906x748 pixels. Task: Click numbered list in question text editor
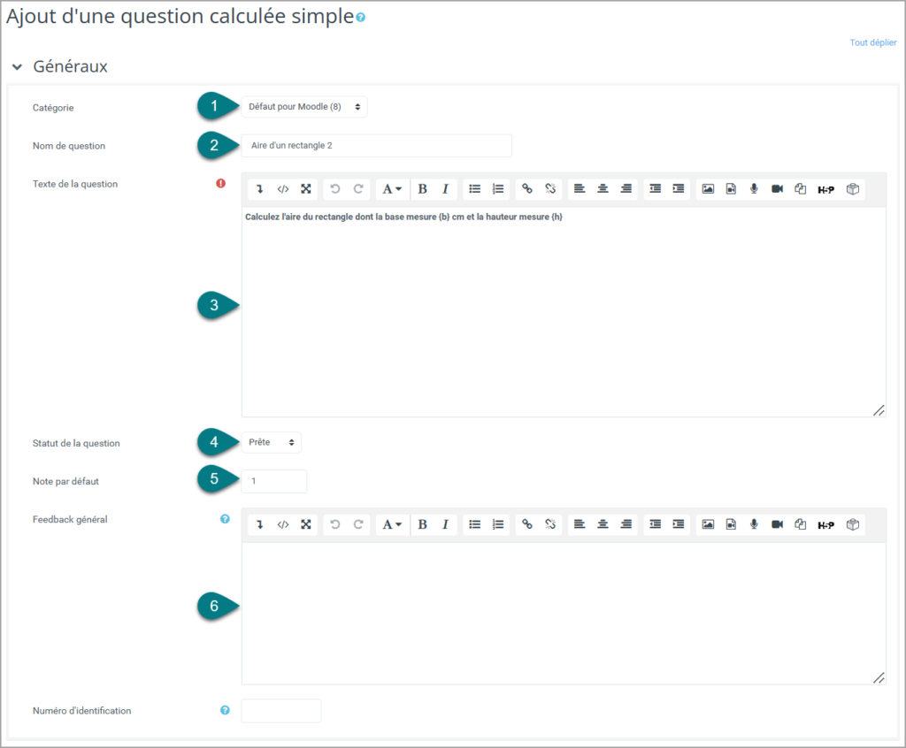pos(498,189)
